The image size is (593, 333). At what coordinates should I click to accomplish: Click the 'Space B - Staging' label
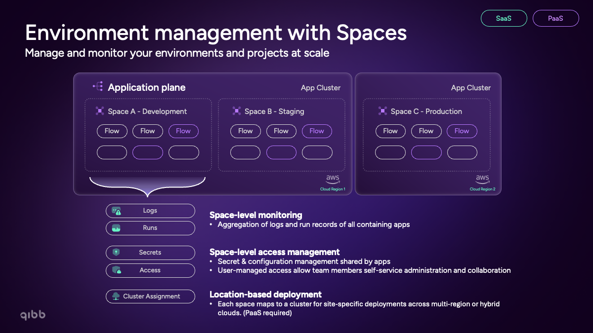274,111
